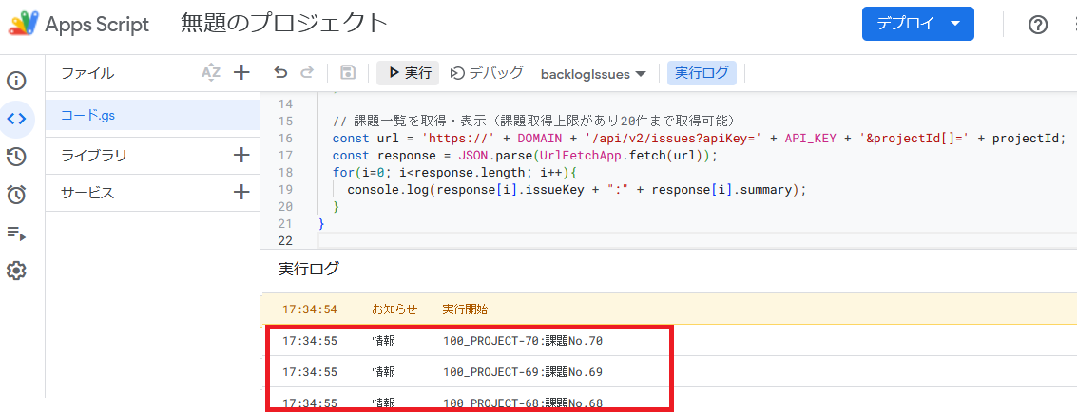Open the executions list icon
The height and width of the screenshot is (412, 1077).
[16, 233]
